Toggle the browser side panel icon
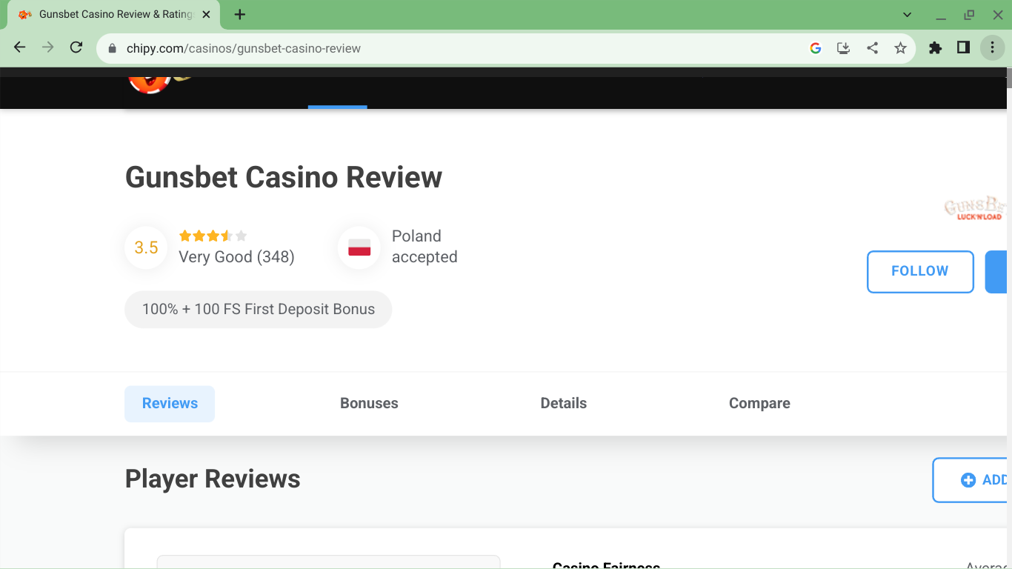Image resolution: width=1012 pixels, height=569 pixels. (963, 47)
